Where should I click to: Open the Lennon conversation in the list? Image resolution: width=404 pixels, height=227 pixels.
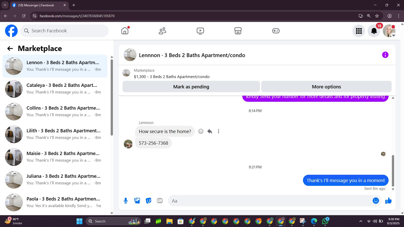[55, 66]
